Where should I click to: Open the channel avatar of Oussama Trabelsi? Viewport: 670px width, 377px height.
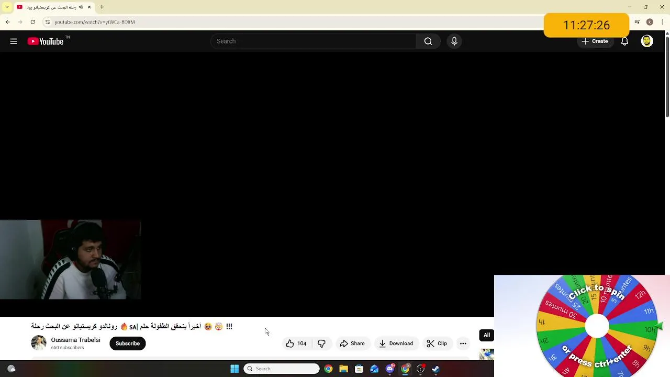[x=39, y=343]
